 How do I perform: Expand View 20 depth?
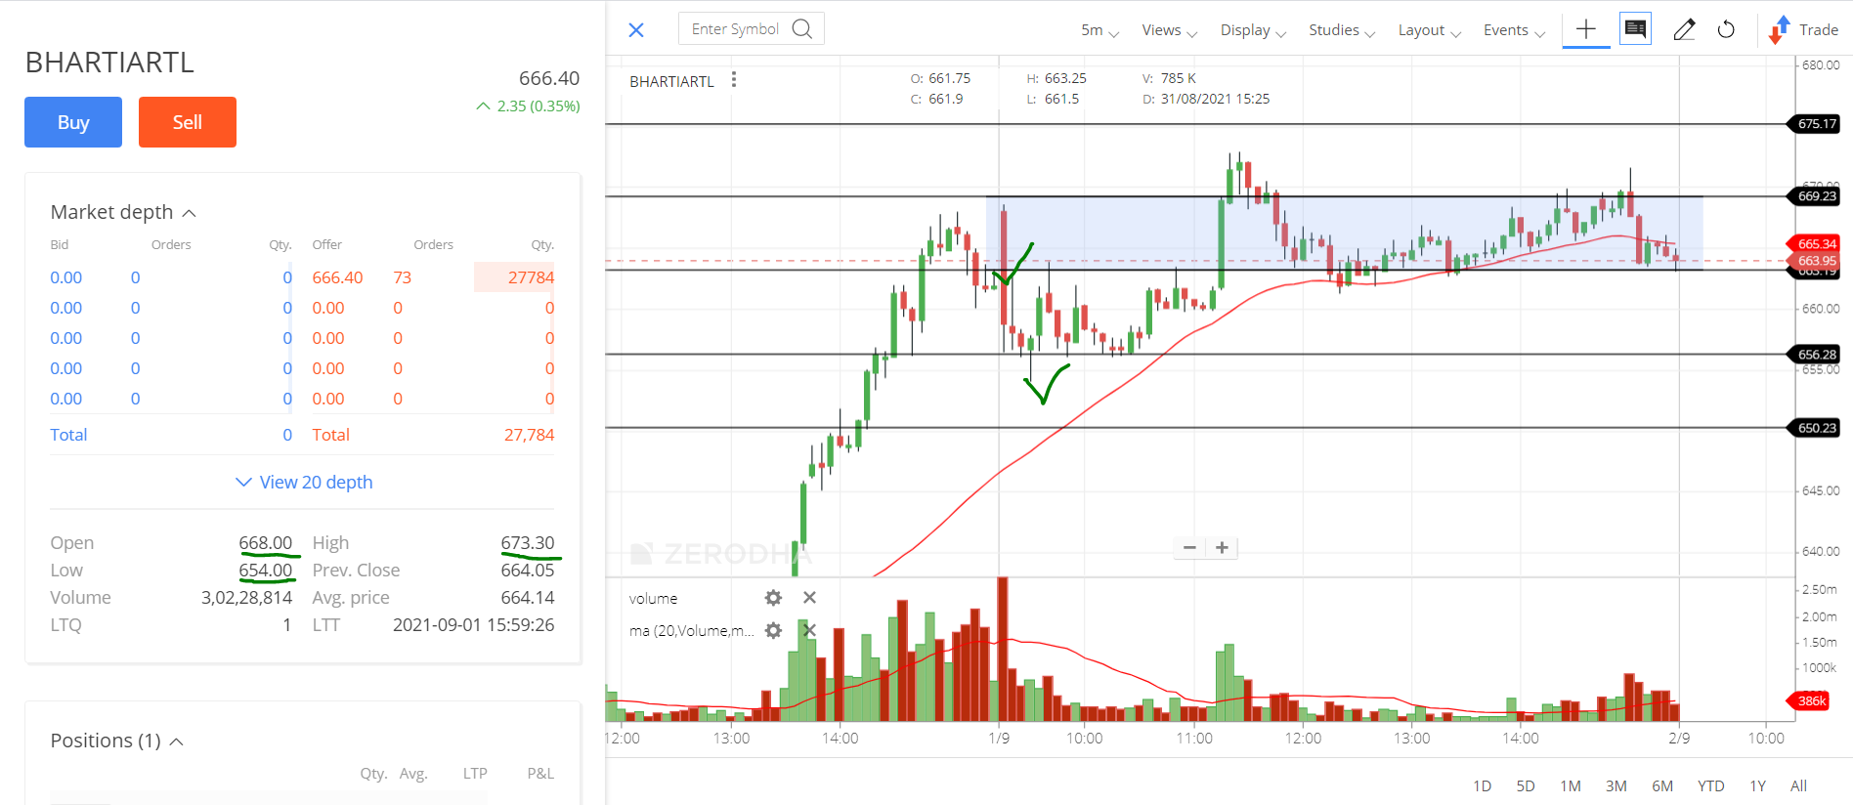pos(304,482)
